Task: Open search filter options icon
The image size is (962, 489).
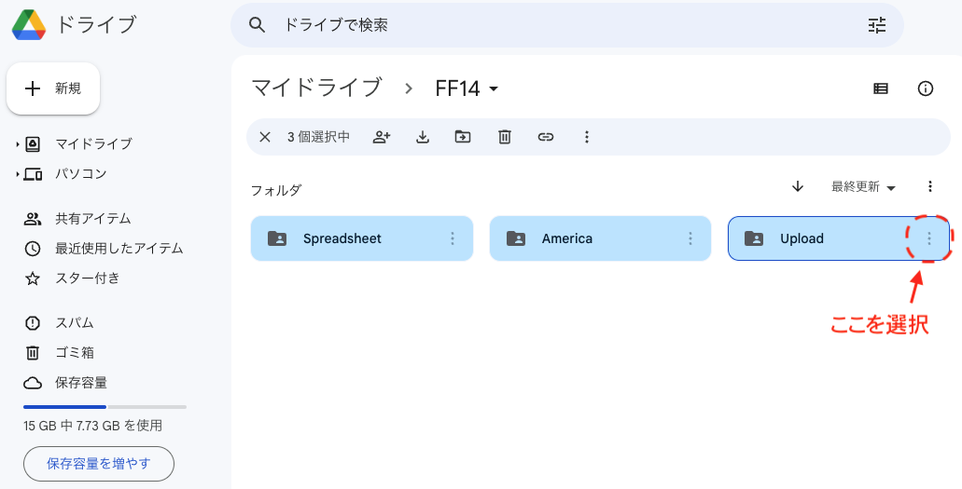Action: [877, 25]
